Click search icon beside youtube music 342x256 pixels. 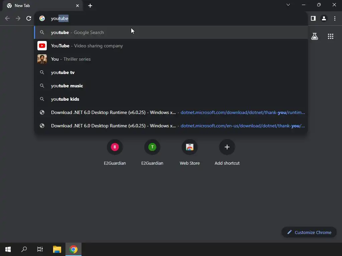(x=42, y=86)
